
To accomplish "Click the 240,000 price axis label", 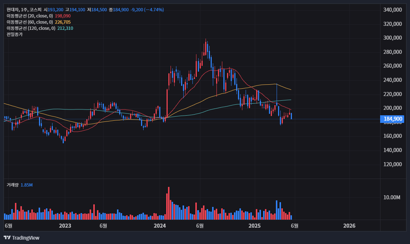I will [393, 80].
